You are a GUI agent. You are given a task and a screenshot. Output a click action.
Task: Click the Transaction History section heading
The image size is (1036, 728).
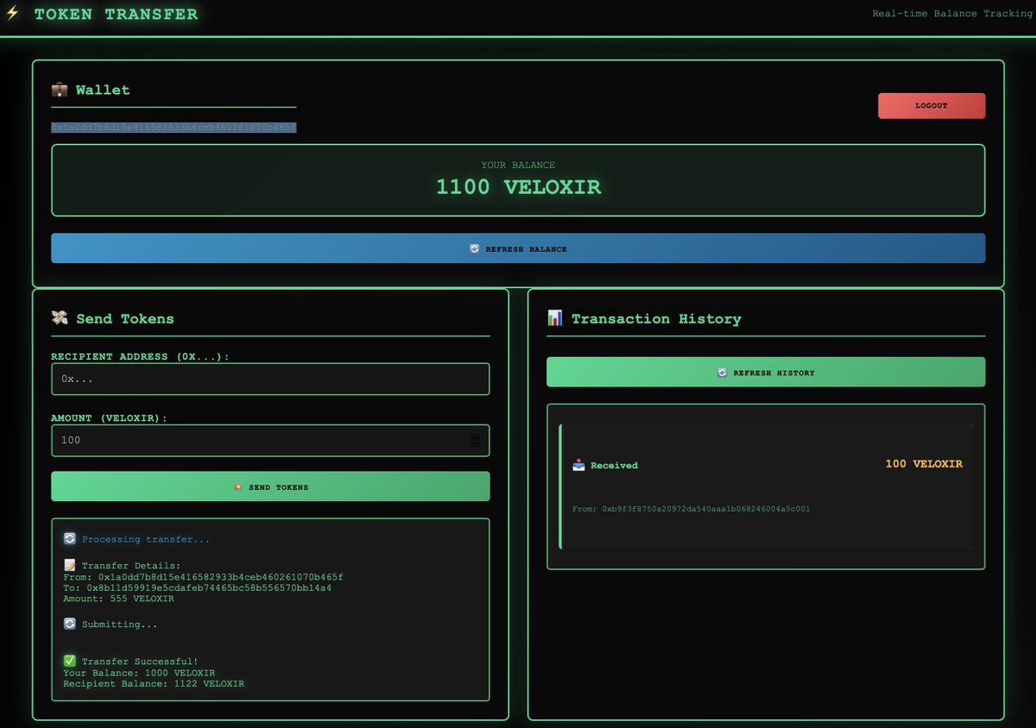click(x=656, y=318)
